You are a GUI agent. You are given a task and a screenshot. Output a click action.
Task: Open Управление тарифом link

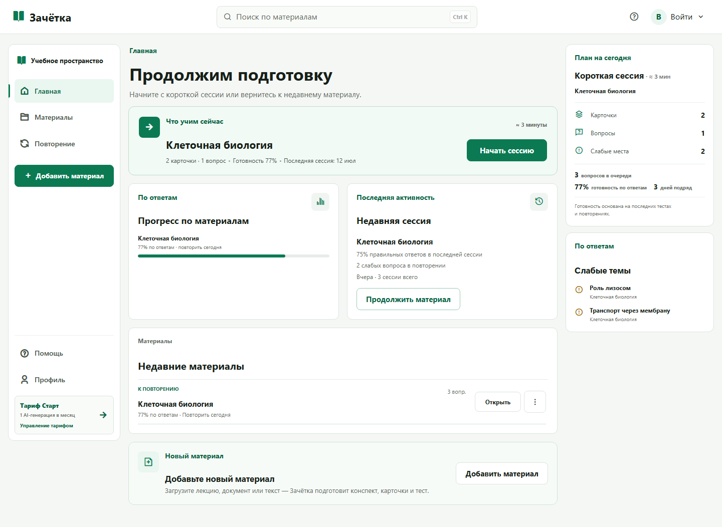click(47, 426)
